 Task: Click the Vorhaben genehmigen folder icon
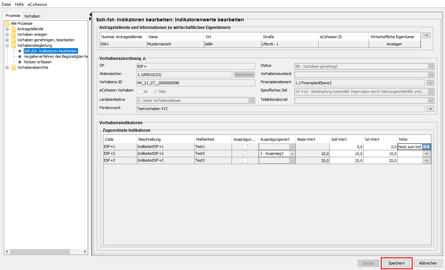[13, 40]
